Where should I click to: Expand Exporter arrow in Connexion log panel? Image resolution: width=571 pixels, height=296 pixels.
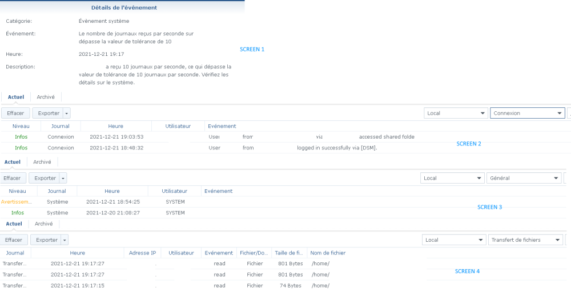coord(67,113)
